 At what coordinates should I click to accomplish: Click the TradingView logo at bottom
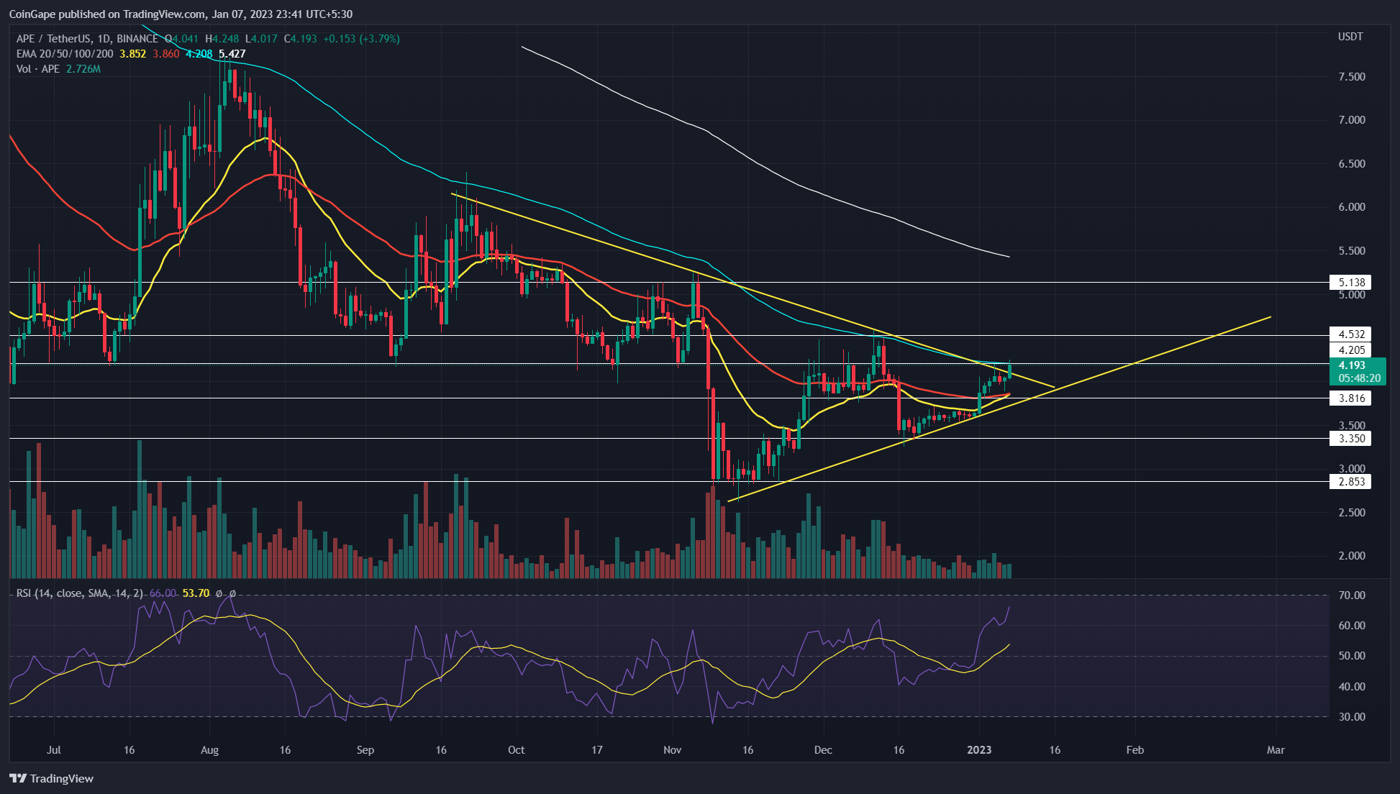click(x=52, y=778)
